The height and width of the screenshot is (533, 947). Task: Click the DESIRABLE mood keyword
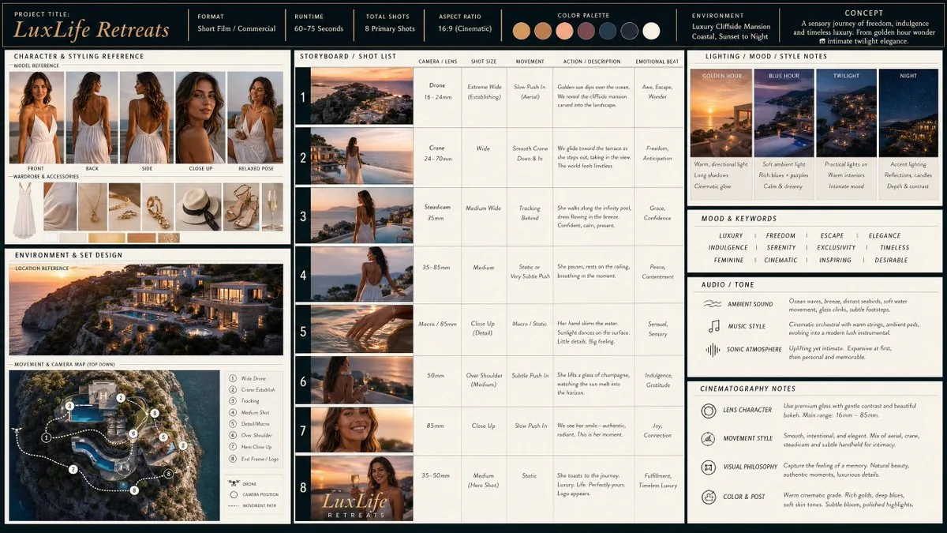click(x=891, y=260)
